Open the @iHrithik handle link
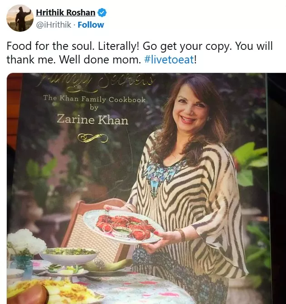The height and width of the screenshot is (304, 286). (x=53, y=25)
